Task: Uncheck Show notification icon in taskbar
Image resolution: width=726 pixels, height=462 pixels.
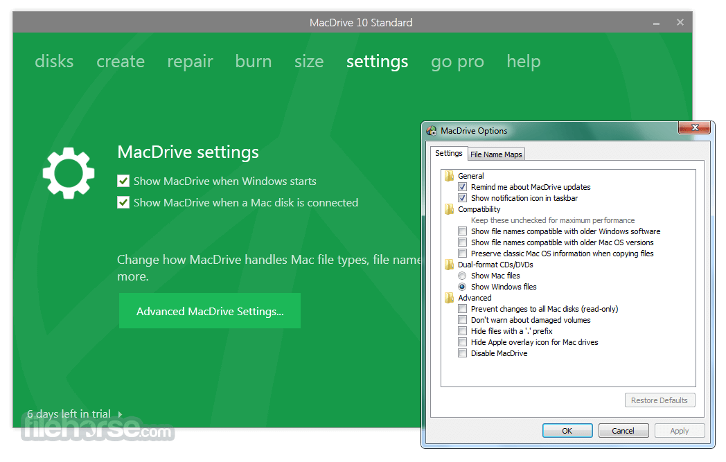Action: point(462,198)
